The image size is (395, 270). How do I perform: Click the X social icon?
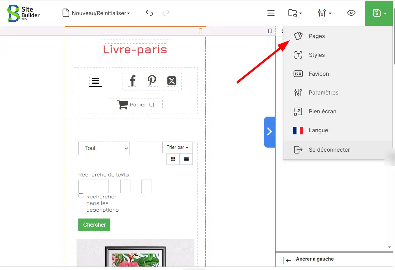171,81
